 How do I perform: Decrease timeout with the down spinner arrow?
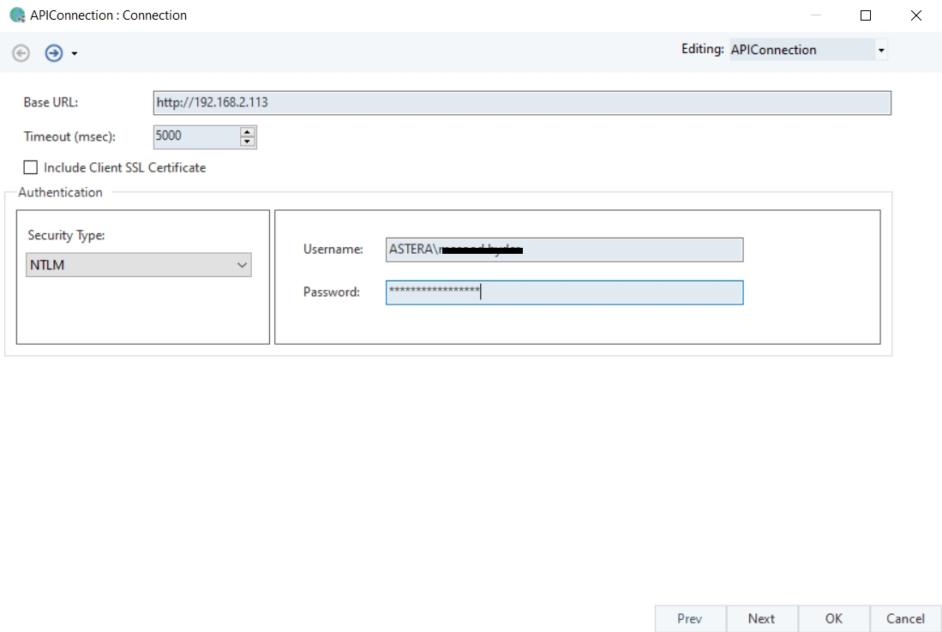(248, 141)
